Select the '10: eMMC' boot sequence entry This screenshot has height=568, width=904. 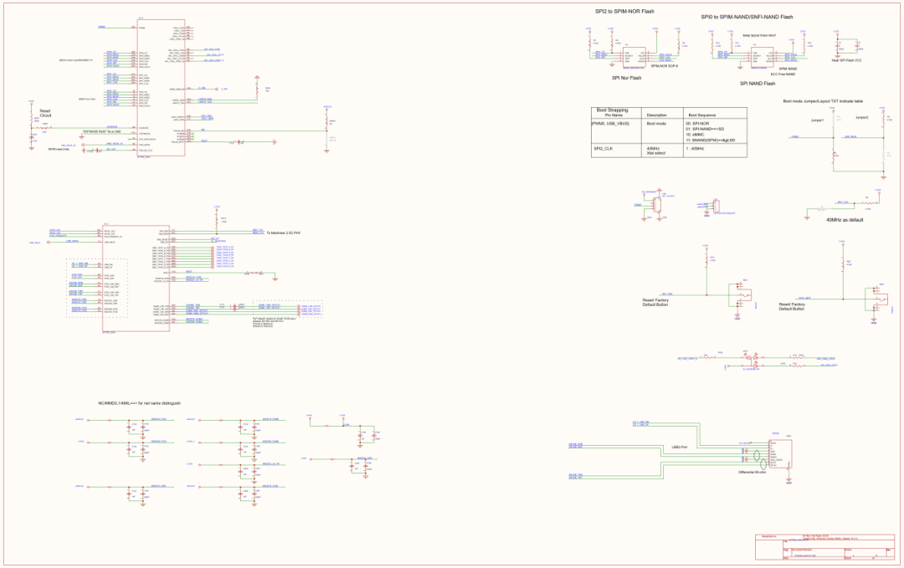pyautogui.click(x=695, y=134)
